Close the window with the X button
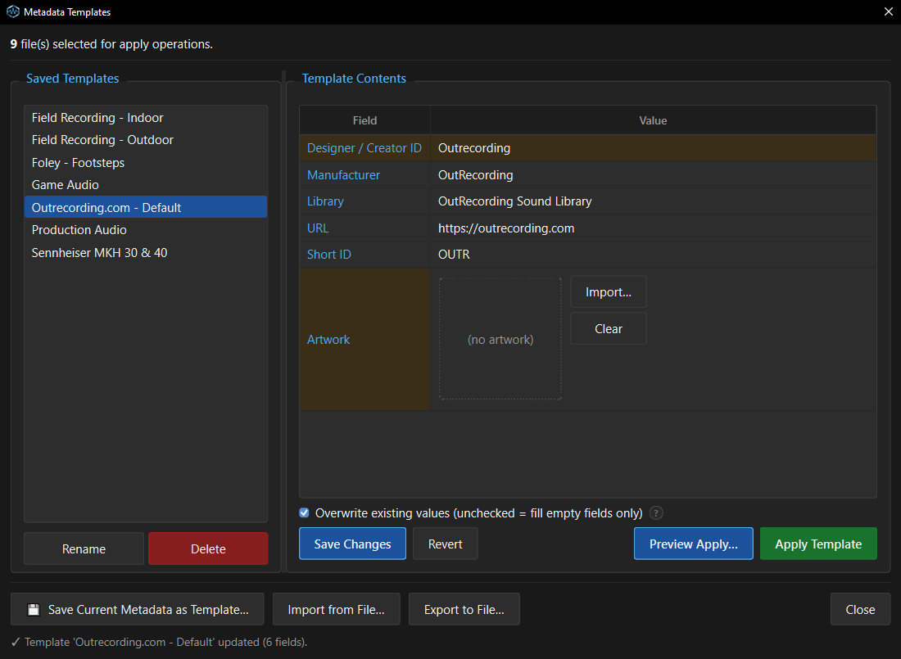The height and width of the screenshot is (659, 901). (889, 11)
